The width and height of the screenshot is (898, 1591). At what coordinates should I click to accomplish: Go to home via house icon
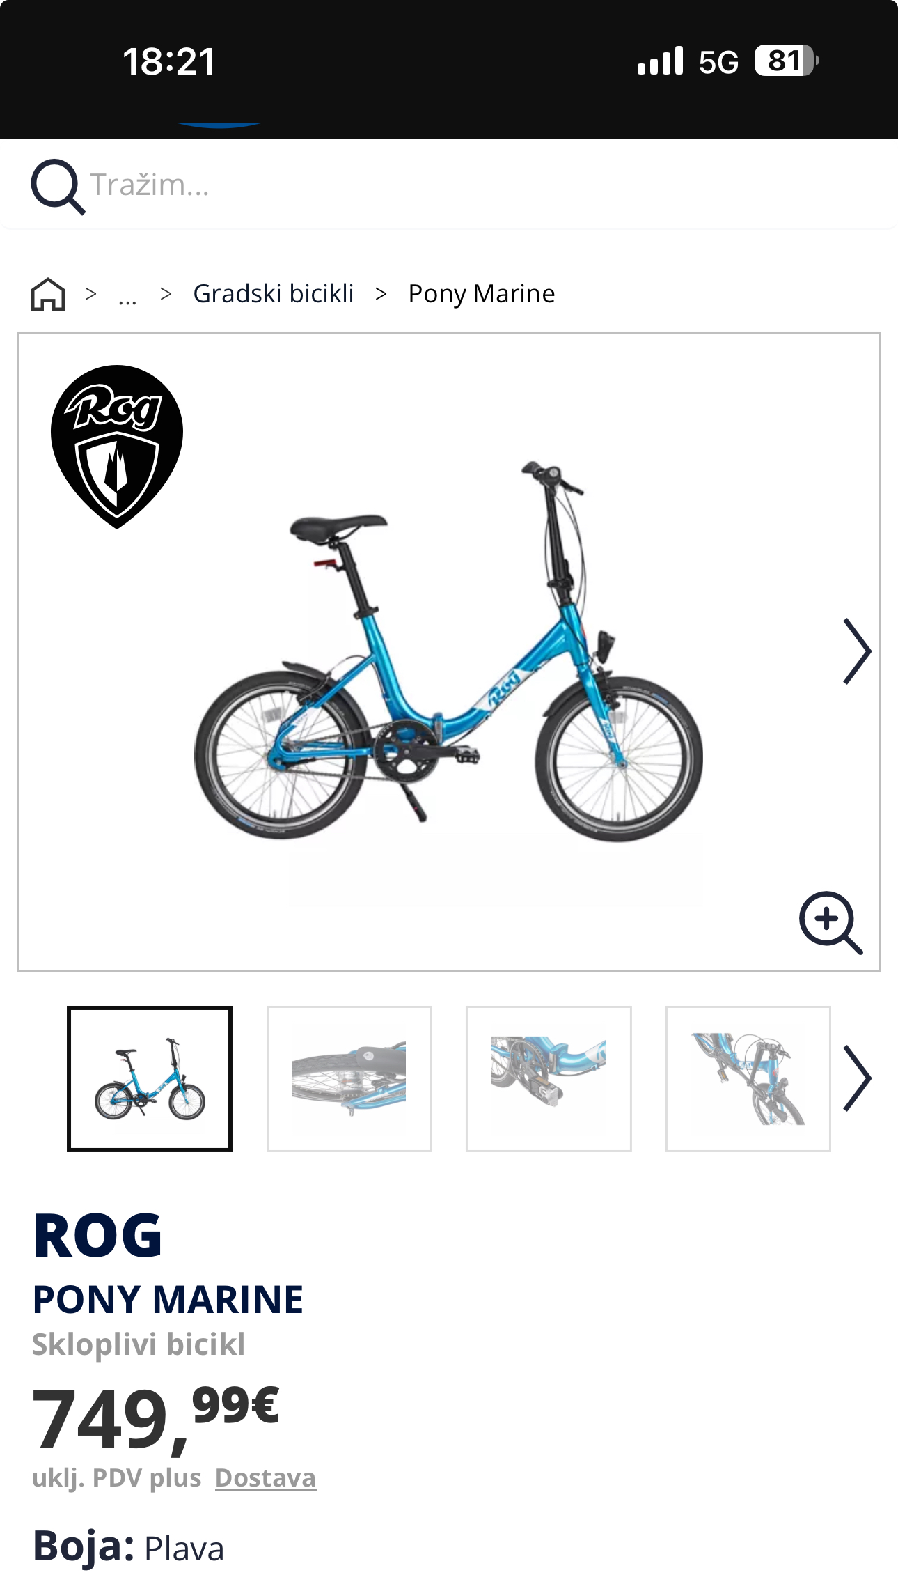48,294
